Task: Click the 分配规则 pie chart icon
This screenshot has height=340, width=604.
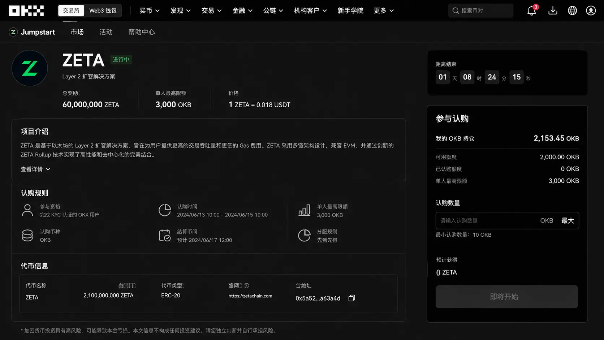Action: coord(304,236)
